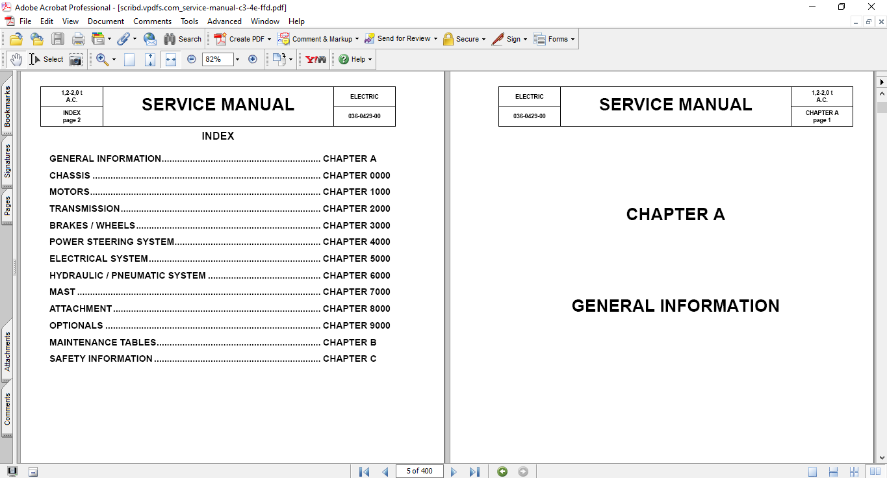
Task: Go to the previous page arrow
Action: (385, 472)
